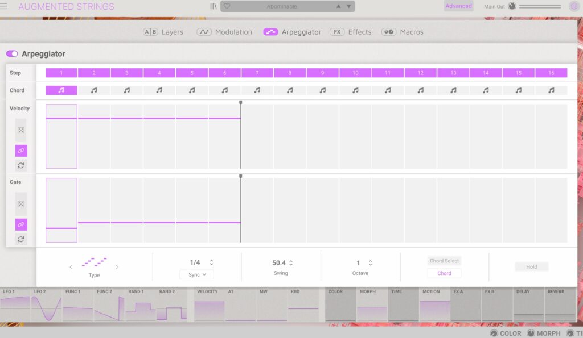Favorite the preset with the heart icon

click(x=227, y=6)
